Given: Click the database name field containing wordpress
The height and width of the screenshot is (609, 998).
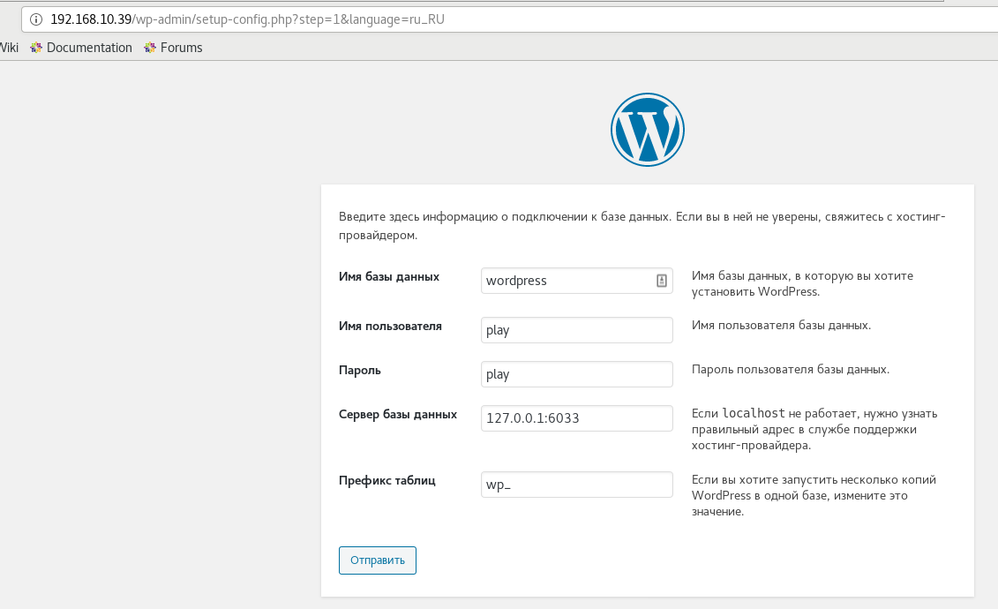Looking at the screenshot, I should (x=576, y=281).
